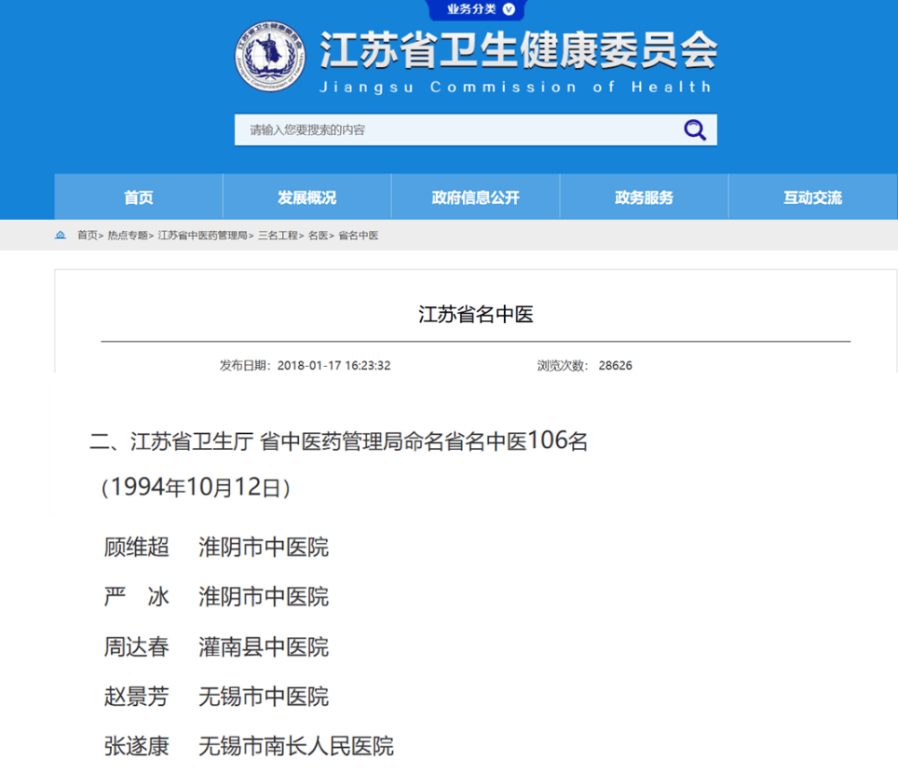Click the name 严 冰
898x773 pixels.
coord(136,597)
